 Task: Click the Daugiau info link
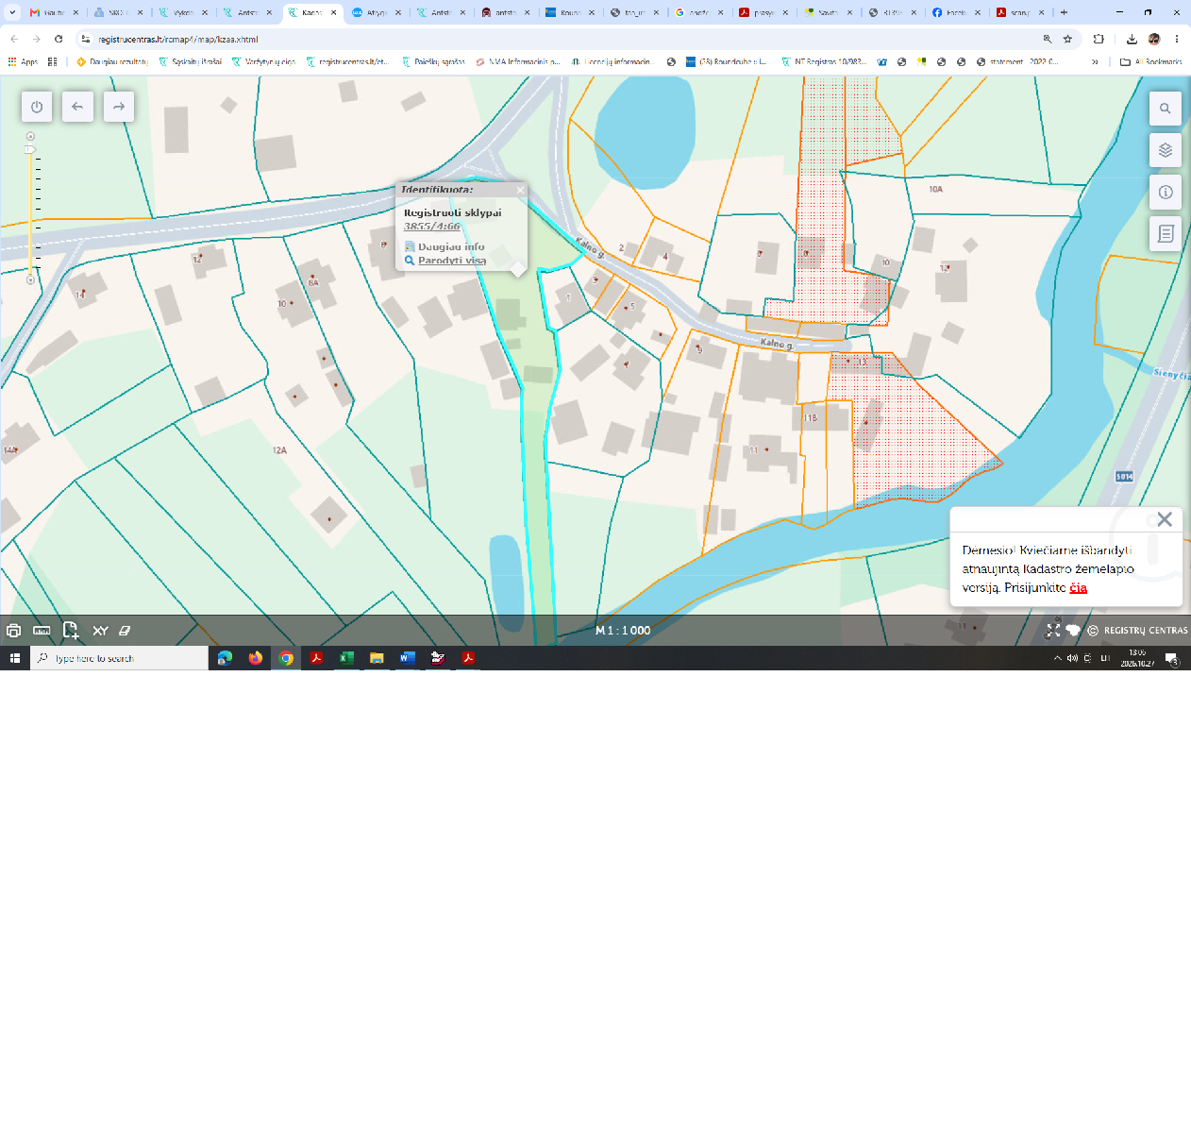(x=451, y=246)
